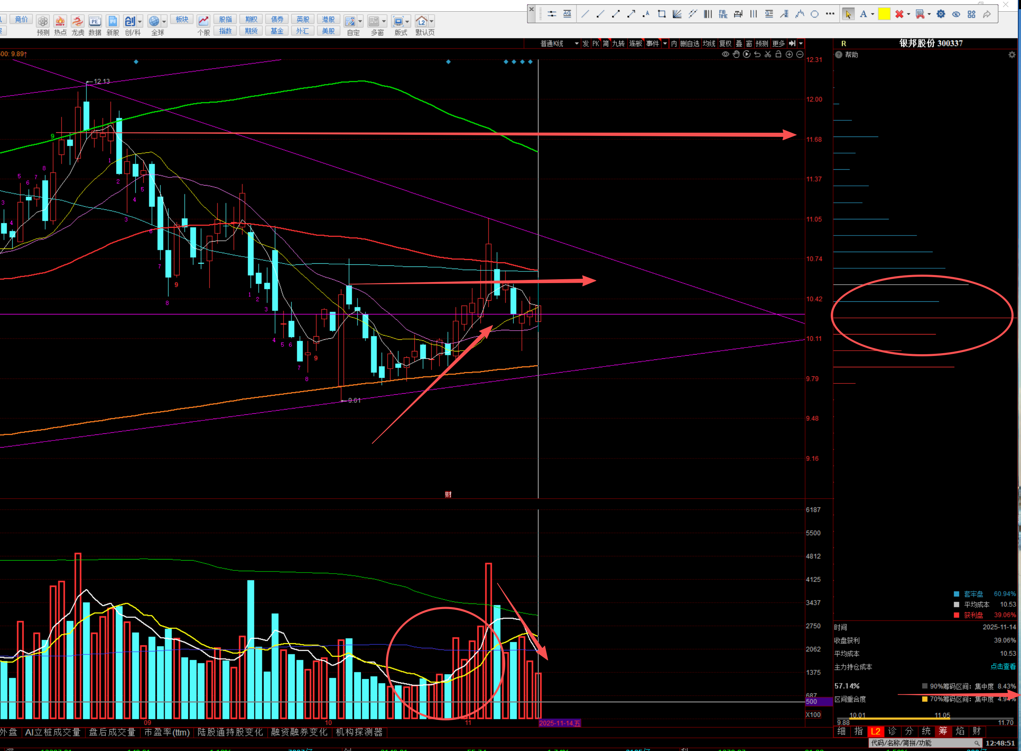Toggle chart eye icon above price axis
This screenshot has width=1021, height=751.
click(725, 55)
